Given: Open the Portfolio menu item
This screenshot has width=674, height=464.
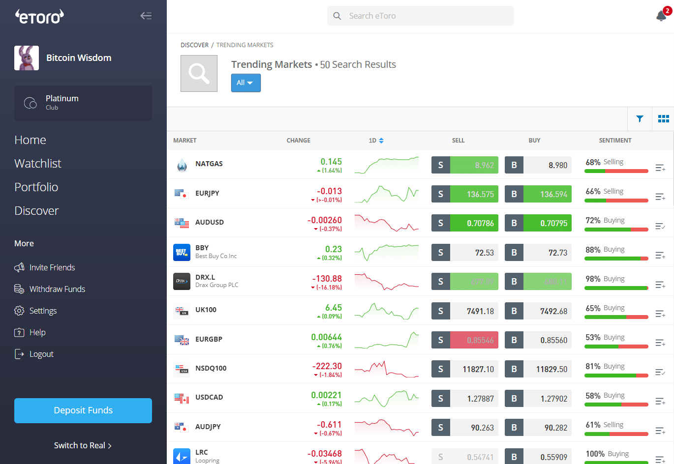Looking at the screenshot, I should tap(36, 187).
